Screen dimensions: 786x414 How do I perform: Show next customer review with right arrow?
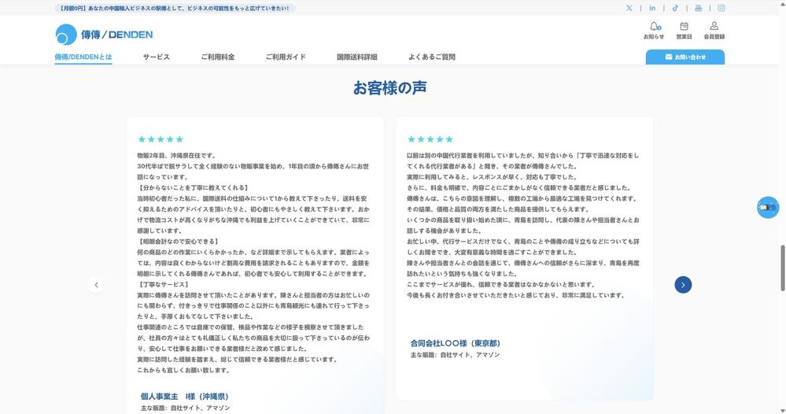point(683,285)
